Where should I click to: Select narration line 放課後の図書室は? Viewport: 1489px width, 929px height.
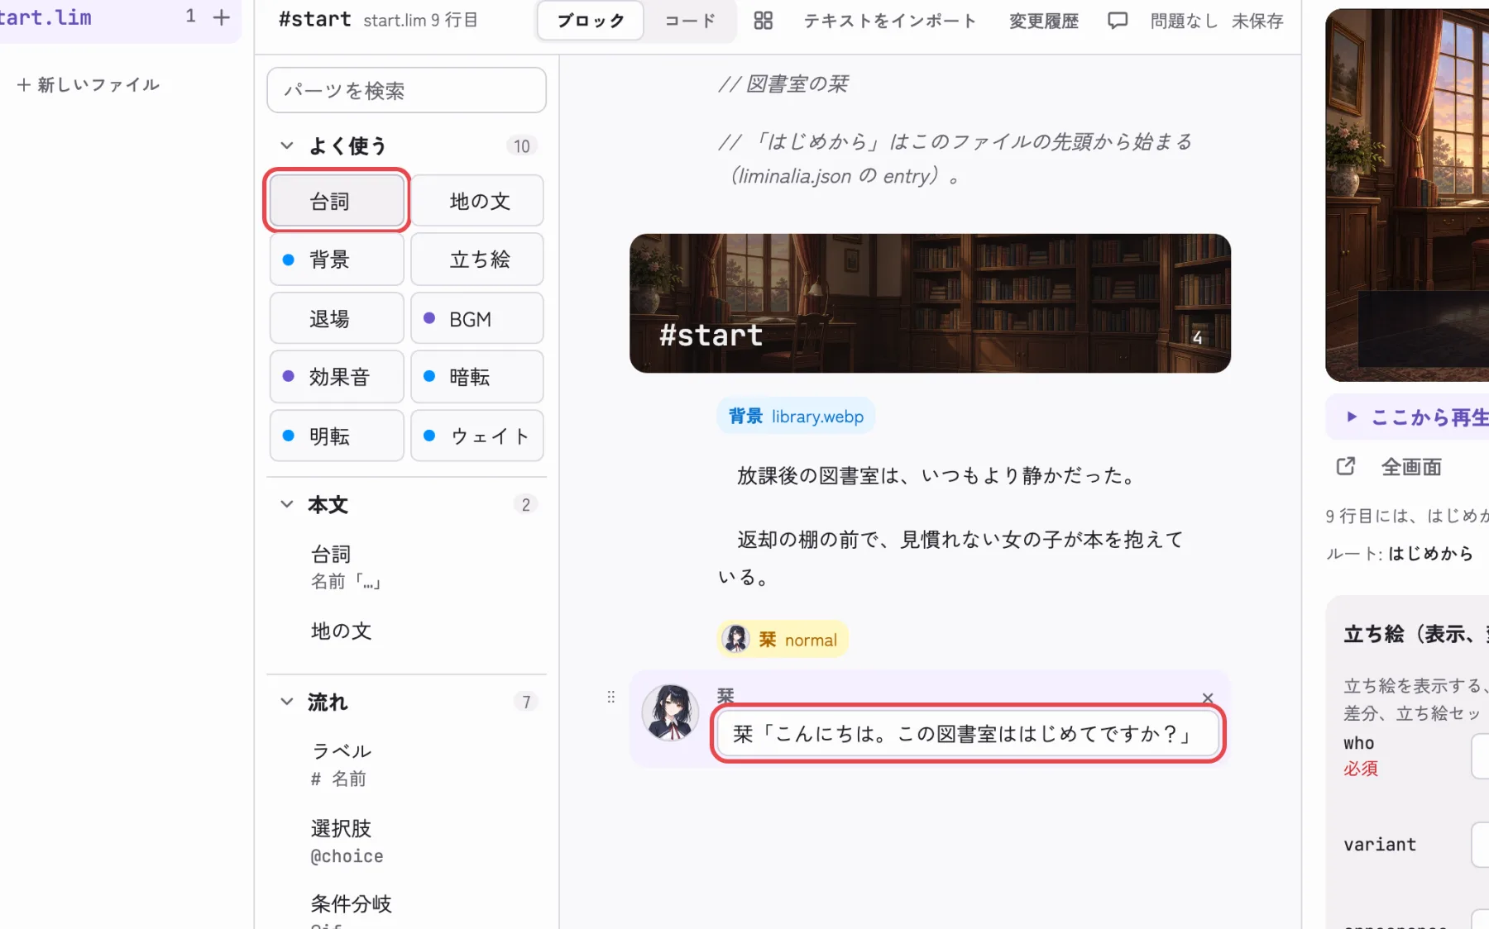tap(937, 475)
